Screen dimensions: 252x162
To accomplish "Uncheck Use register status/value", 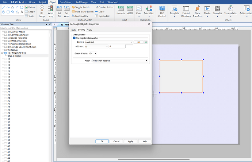I will pyautogui.click(x=74, y=38).
